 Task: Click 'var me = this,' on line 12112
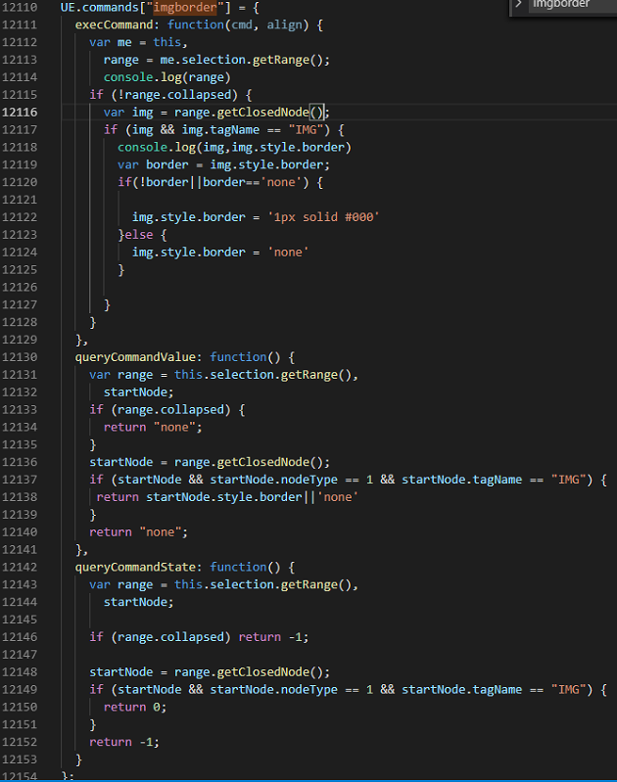(x=138, y=42)
